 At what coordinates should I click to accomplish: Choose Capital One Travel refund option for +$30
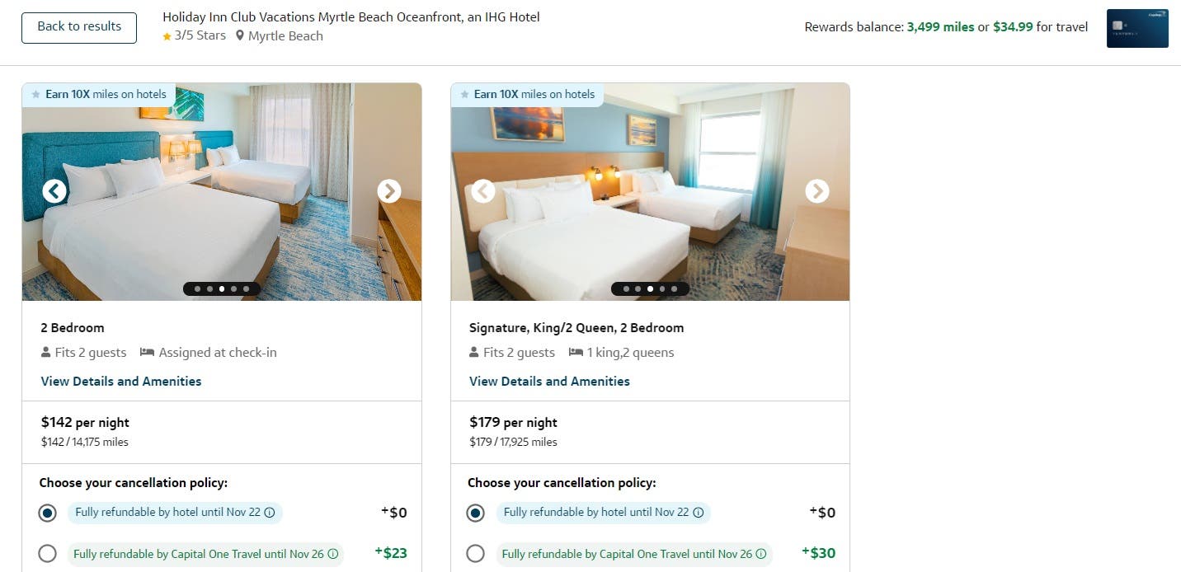click(475, 554)
